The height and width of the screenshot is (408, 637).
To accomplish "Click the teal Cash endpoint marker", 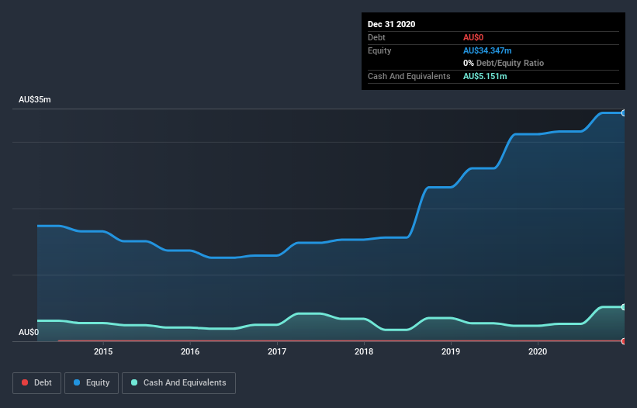I will point(624,307).
